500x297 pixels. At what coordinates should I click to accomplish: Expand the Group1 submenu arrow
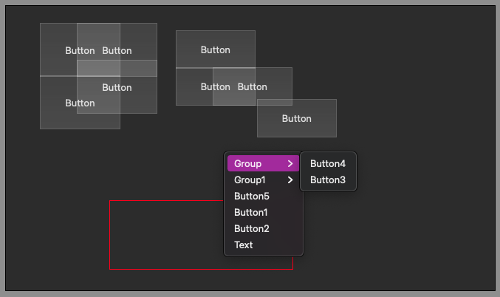[290, 180]
